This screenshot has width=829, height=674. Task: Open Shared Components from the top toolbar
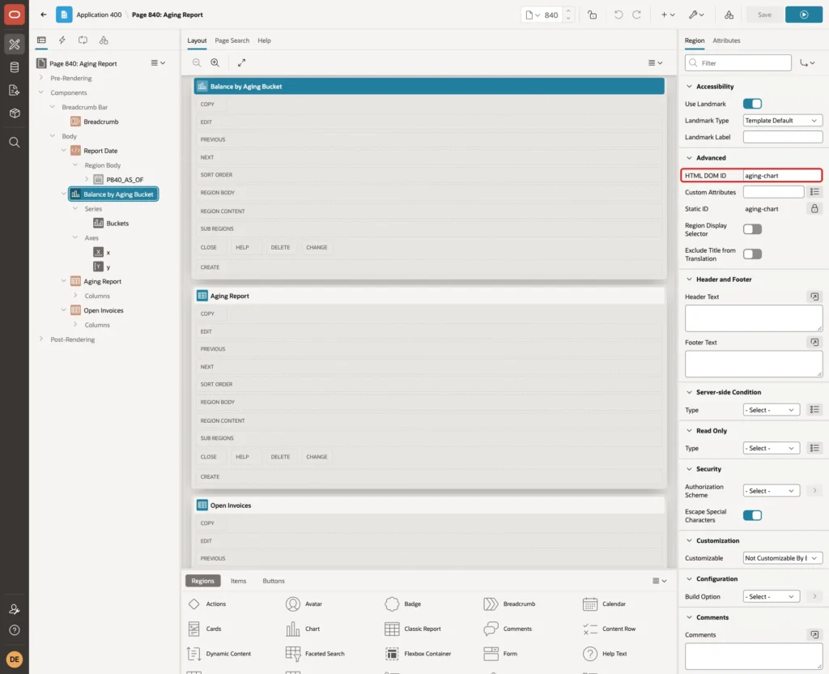pos(729,15)
